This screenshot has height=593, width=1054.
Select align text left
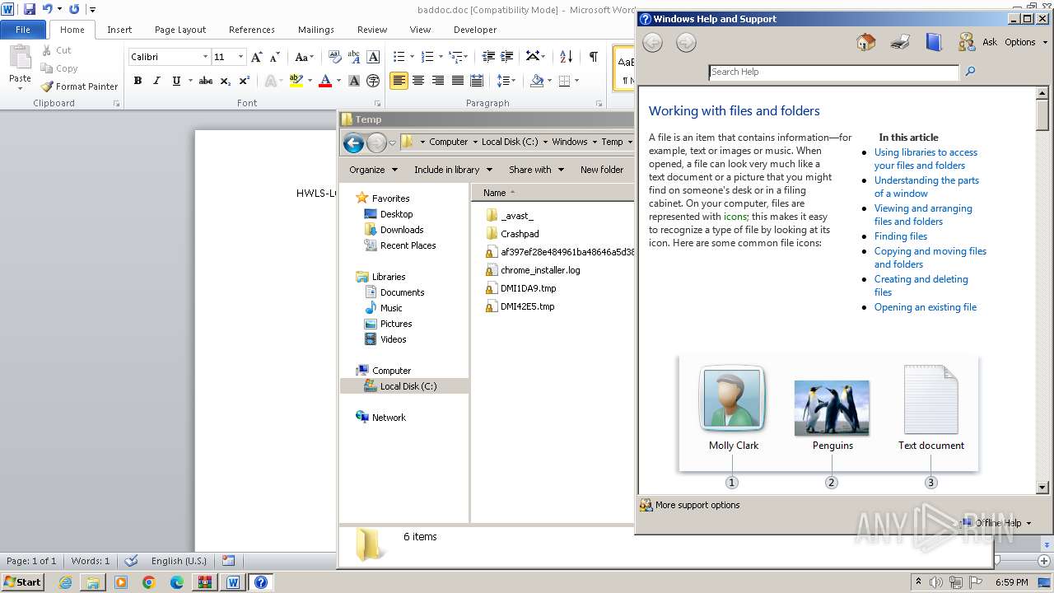click(x=399, y=81)
